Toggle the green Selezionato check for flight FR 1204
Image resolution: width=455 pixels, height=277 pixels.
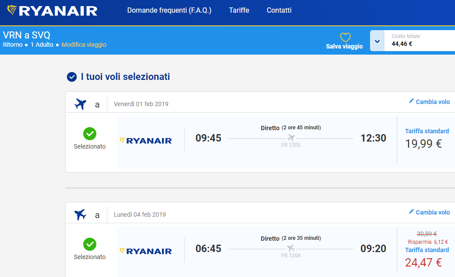90,244
